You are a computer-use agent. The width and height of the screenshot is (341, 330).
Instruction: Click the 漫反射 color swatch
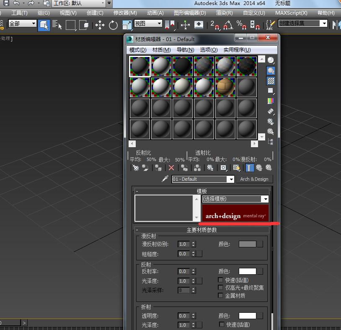(248, 244)
